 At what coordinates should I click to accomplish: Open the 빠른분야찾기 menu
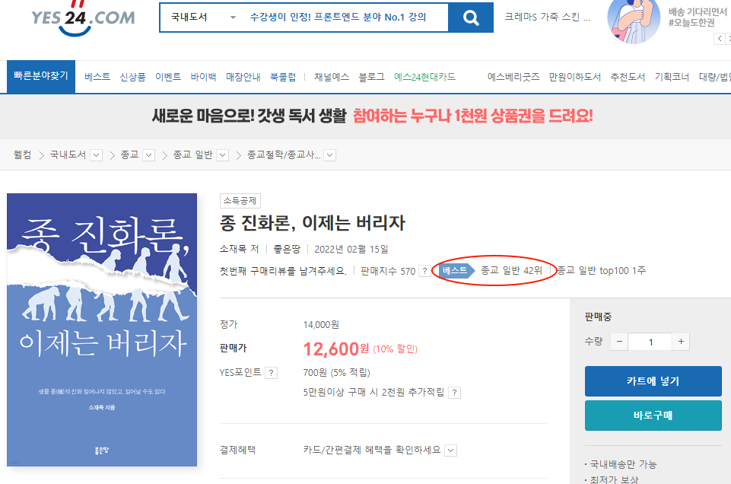(41, 76)
